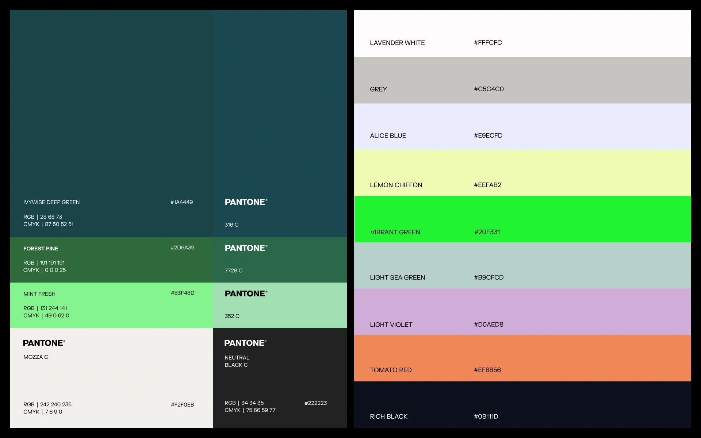Image resolution: width=701 pixels, height=438 pixels.
Task: Select the LEMON CHIFFON label
Action: (396, 185)
